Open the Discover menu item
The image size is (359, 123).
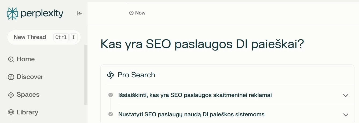click(x=30, y=77)
